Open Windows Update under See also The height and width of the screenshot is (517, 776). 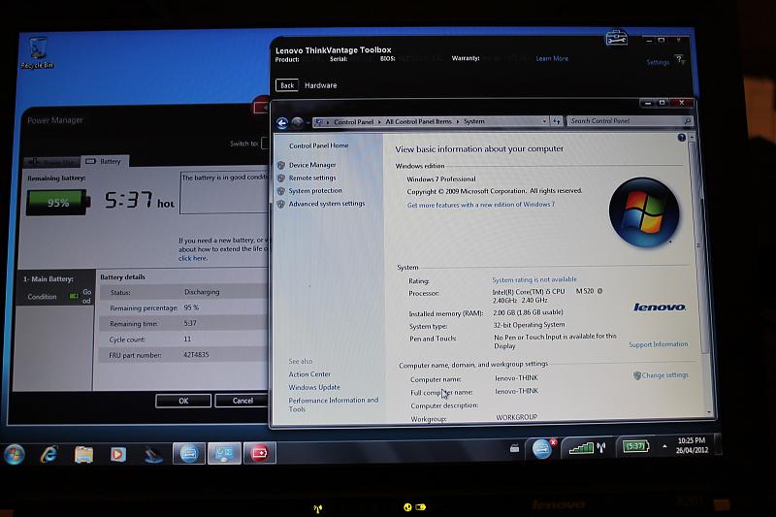(314, 387)
